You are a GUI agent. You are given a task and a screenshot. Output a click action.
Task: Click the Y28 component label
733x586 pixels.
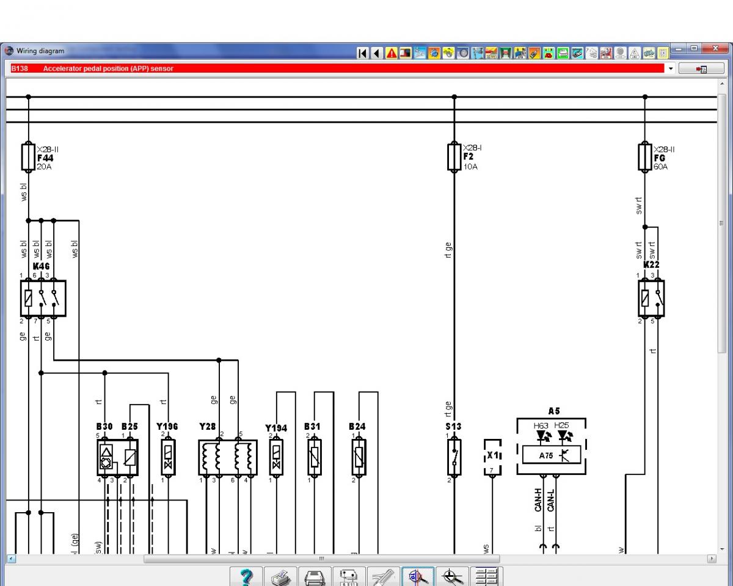click(x=208, y=427)
